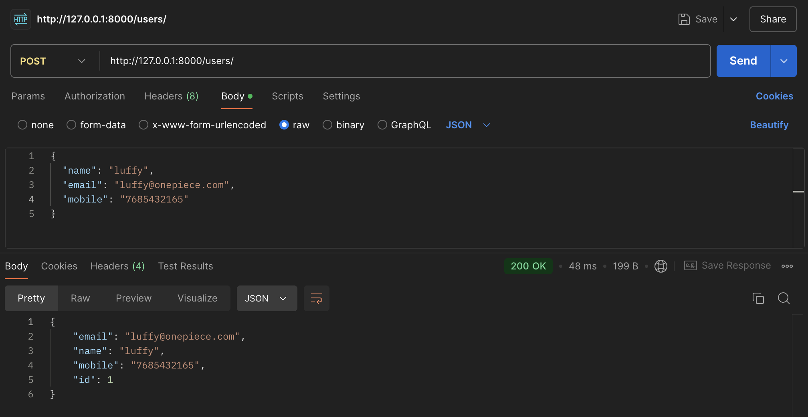The height and width of the screenshot is (417, 808).
Task: Click the globe network info icon
Action: (x=661, y=266)
